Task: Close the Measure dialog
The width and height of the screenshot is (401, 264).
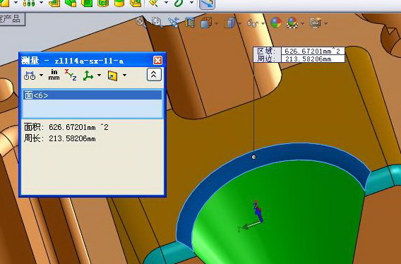Action: [157, 61]
